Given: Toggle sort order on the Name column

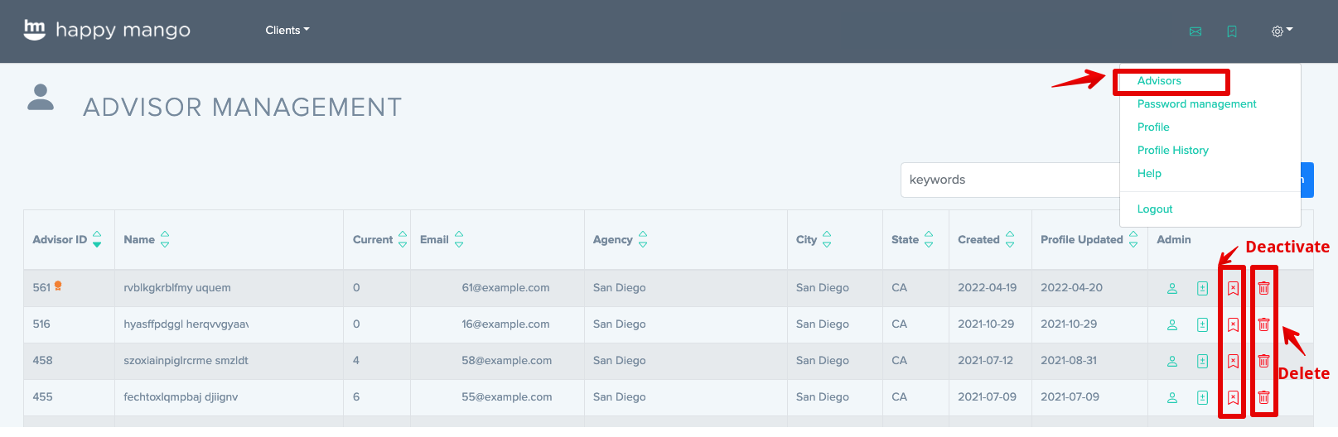Looking at the screenshot, I should coord(165,239).
